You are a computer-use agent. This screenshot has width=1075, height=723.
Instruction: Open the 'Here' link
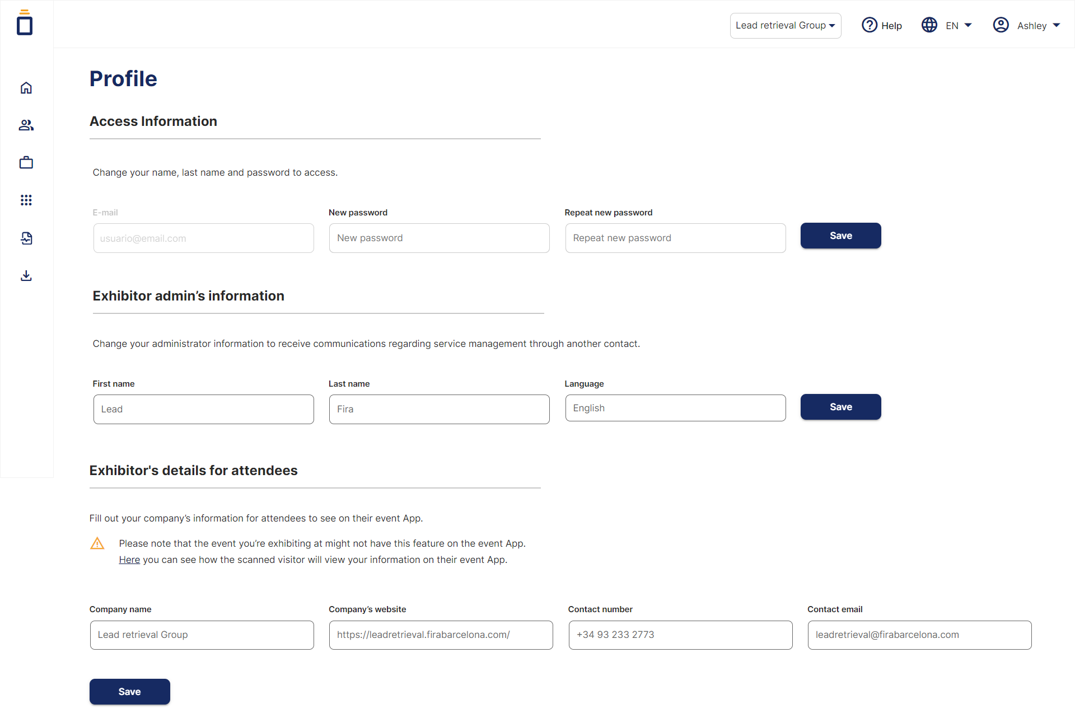point(129,560)
